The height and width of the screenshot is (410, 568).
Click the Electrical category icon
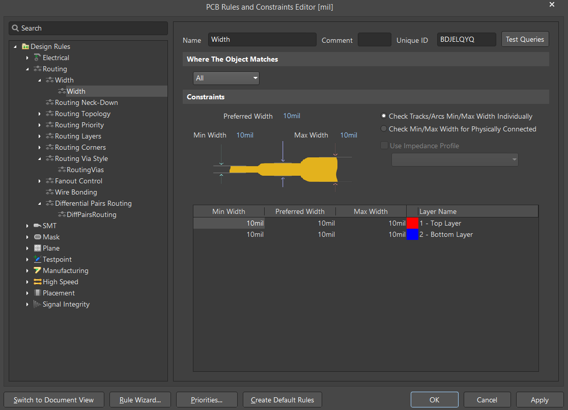(x=37, y=58)
